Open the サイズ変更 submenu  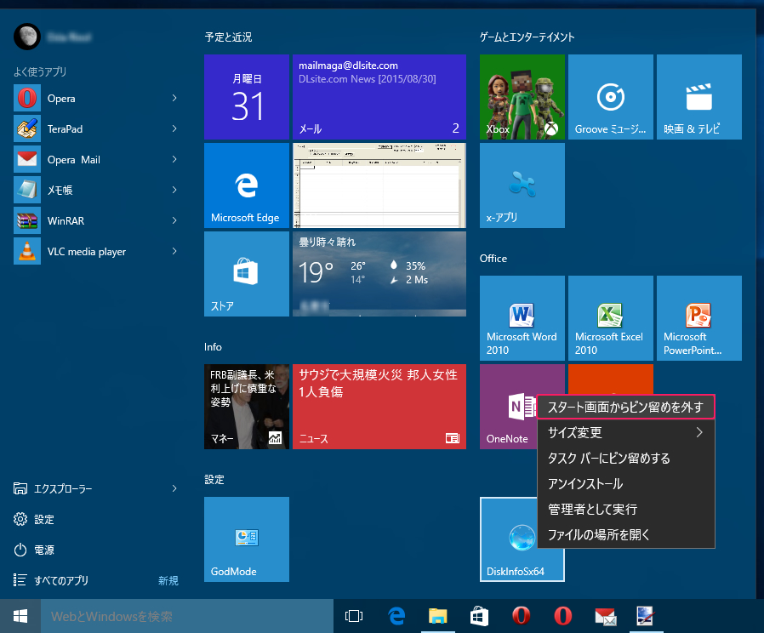(x=625, y=433)
